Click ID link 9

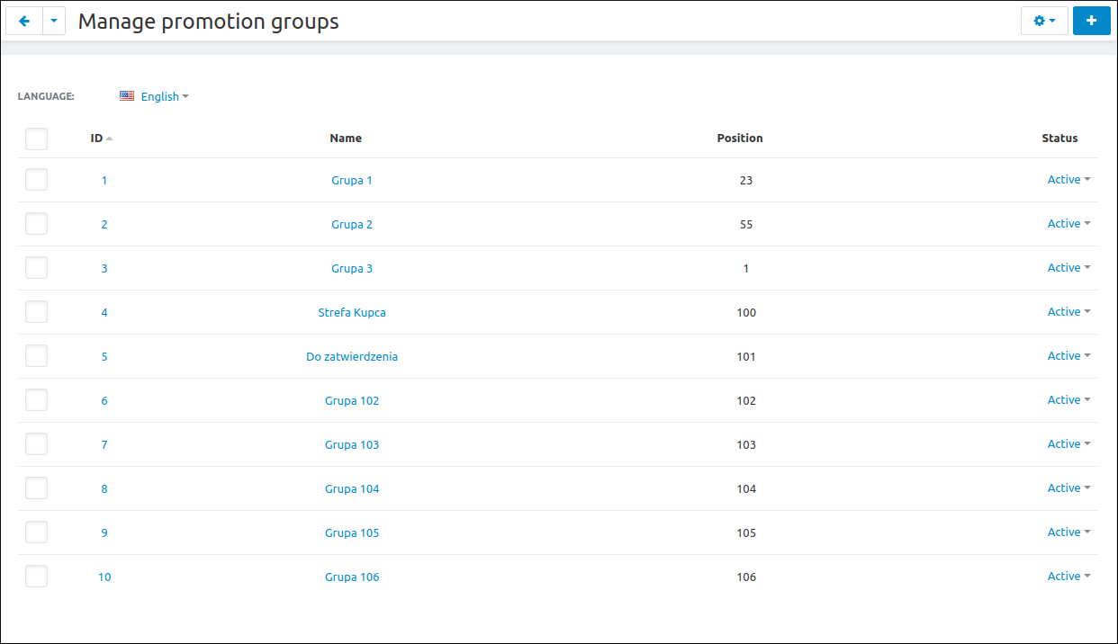(x=104, y=532)
